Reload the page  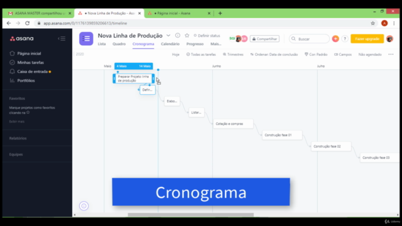27,23
